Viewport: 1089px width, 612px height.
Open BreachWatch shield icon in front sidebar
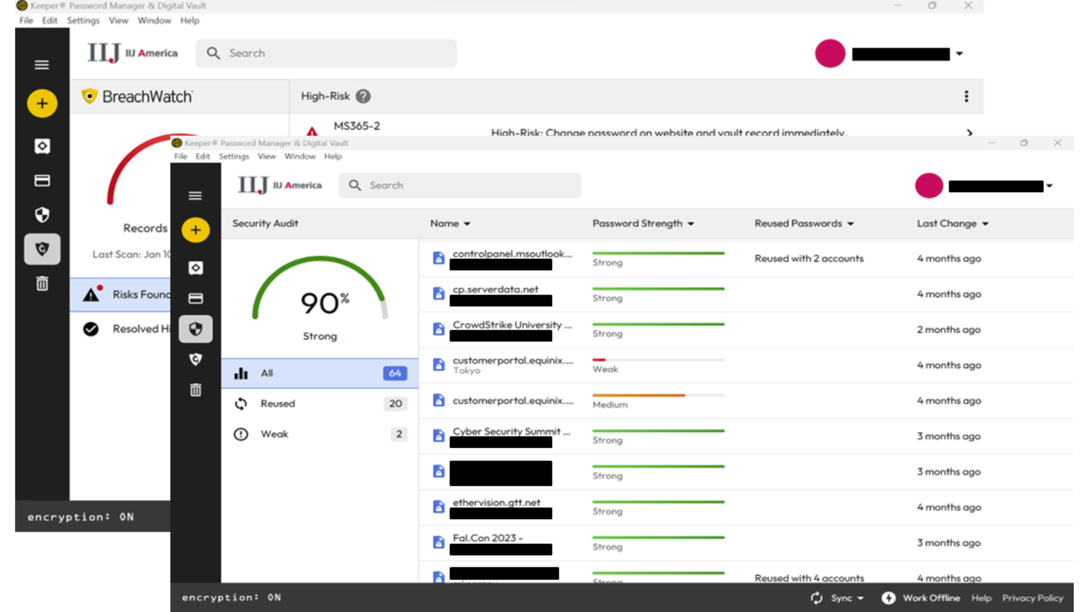(196, 359)
